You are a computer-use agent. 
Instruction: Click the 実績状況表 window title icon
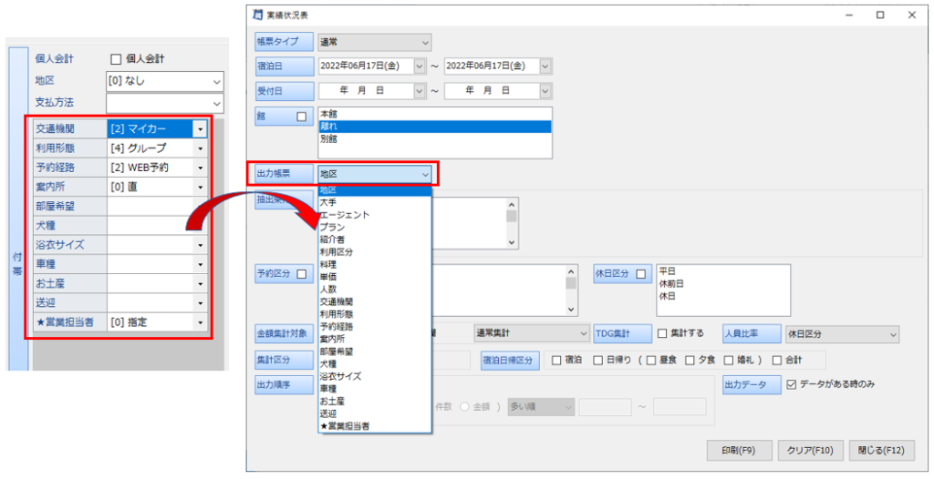[x=258, y=15]
